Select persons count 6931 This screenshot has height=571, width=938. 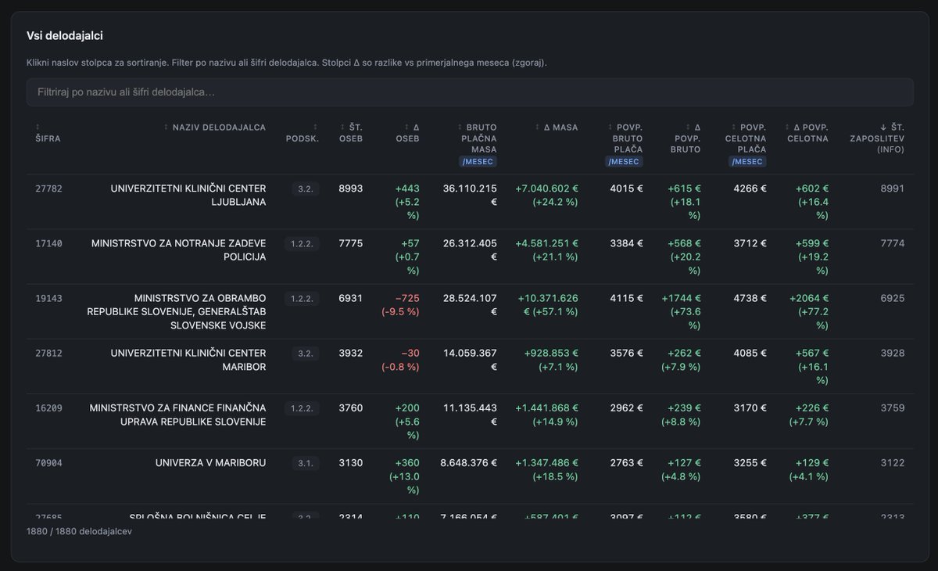pyautogui.click(x=350, y=298)
